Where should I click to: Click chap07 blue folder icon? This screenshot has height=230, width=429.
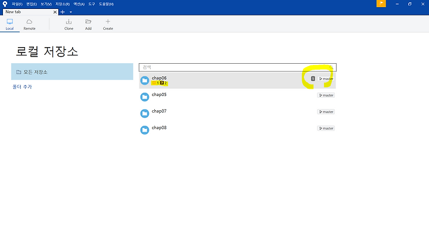point(145,113)
